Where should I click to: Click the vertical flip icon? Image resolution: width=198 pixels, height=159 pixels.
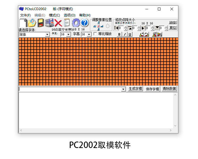click(x=159, y=34)
